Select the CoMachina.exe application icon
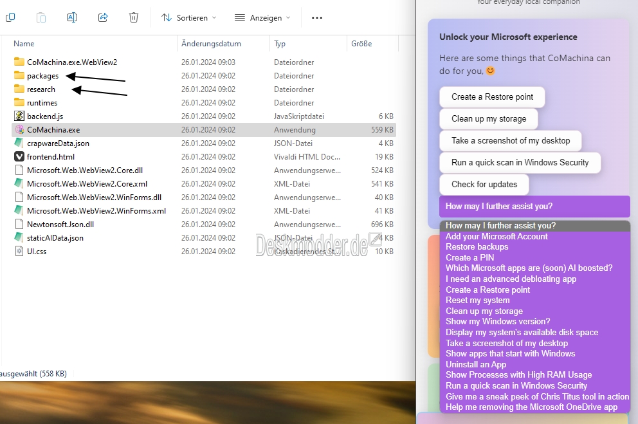Image resolution: width=638 pixels, height=424 pixels. tap(19, 129)
